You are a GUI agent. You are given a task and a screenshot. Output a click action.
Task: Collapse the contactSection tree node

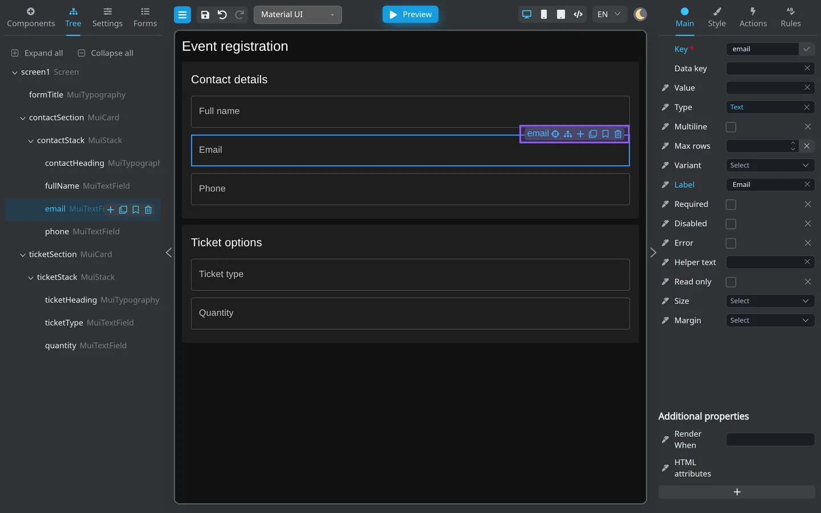point(23,118)
